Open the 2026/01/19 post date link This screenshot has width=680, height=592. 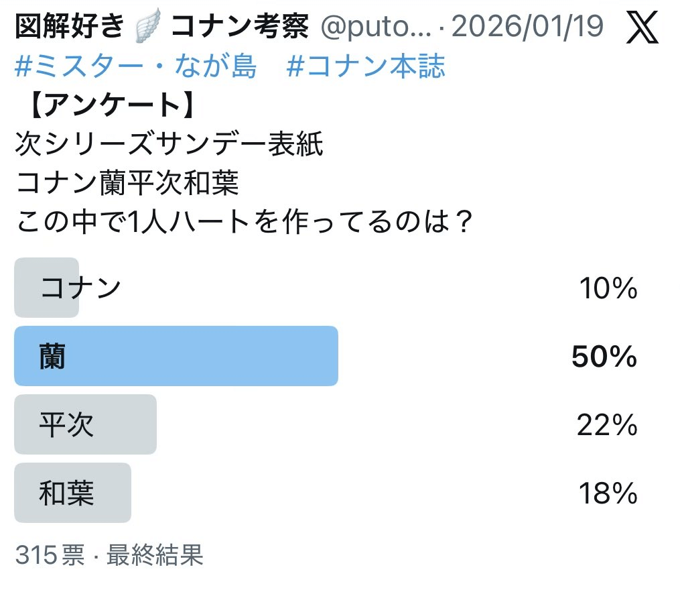[527, 27]
